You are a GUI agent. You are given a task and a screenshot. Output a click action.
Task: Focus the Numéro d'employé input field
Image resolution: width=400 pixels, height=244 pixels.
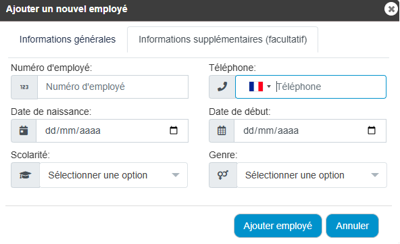pyautogui.click(x=113, y=87)
